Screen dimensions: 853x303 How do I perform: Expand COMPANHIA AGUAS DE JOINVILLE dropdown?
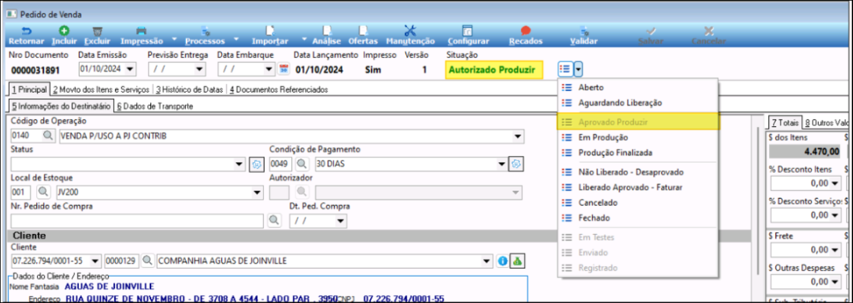(x=488, y=261)
